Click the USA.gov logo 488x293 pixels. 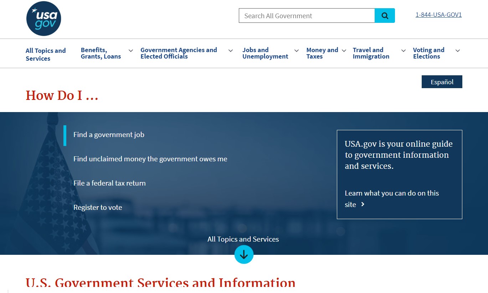44,19
